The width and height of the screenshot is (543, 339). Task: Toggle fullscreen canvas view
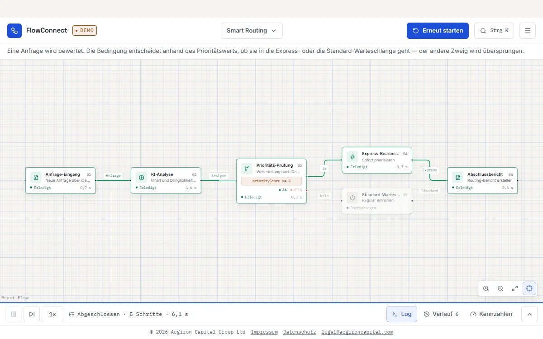(x=515, y=288)
